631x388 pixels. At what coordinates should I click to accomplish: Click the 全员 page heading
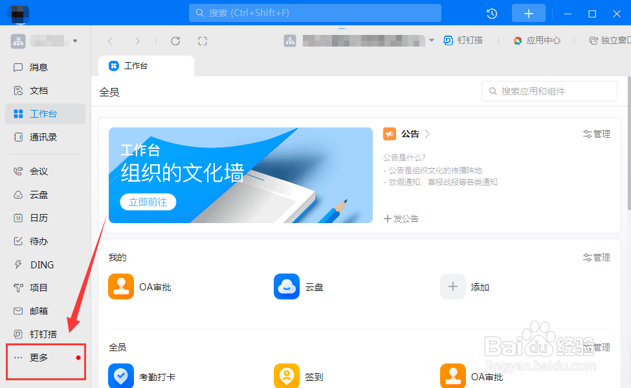[x=109, y=92]
